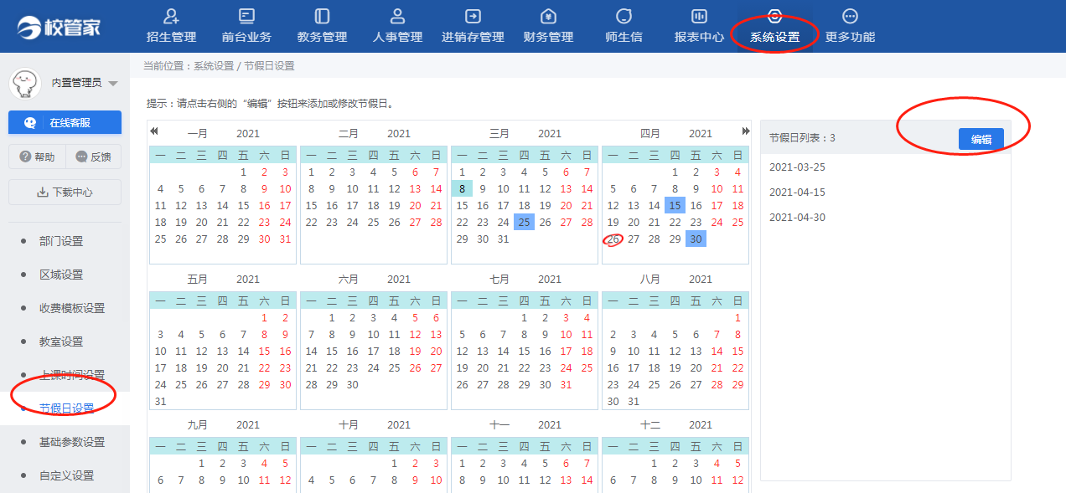Viewport: 1066px width, 493px height.
Task: Open 系统设置 module
Action: pyautogui.click(x=774, y=26)
